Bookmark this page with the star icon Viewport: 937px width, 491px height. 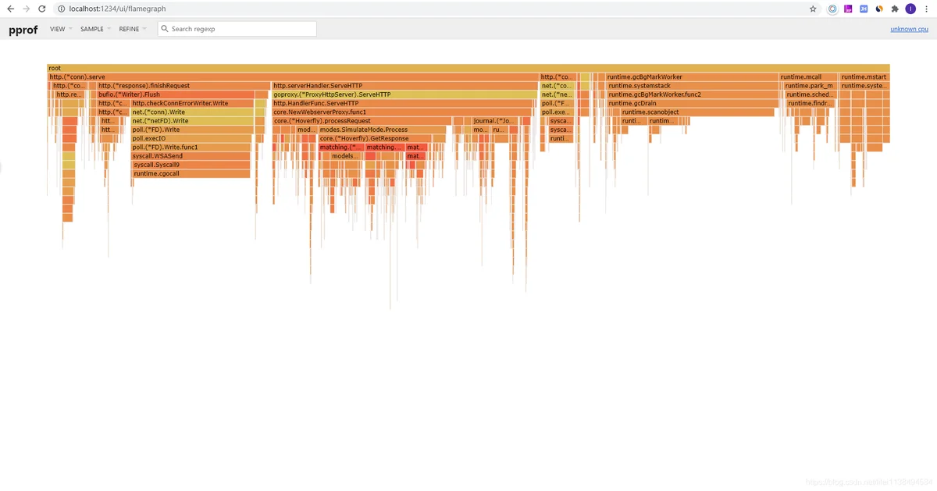pyautogui.click(x=813, y=9)
